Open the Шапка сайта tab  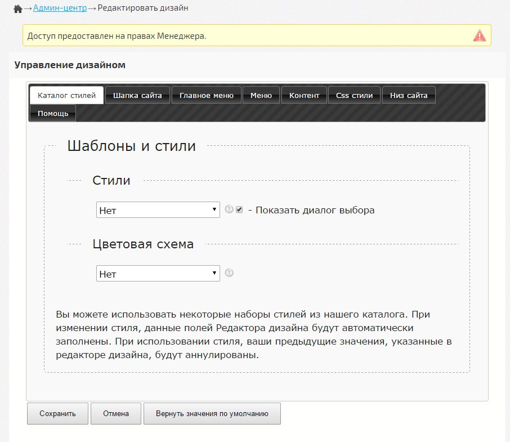click(137, 95)
